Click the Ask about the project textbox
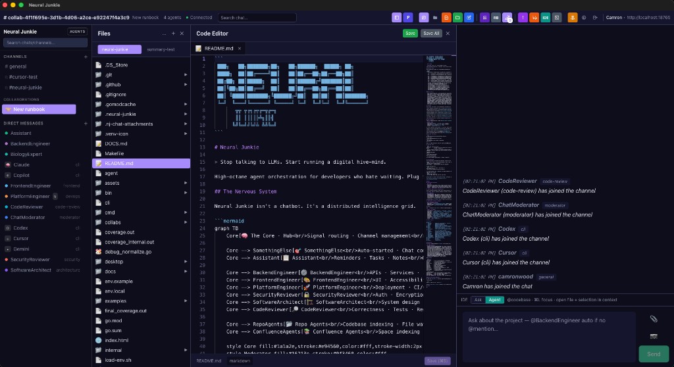 550,337
